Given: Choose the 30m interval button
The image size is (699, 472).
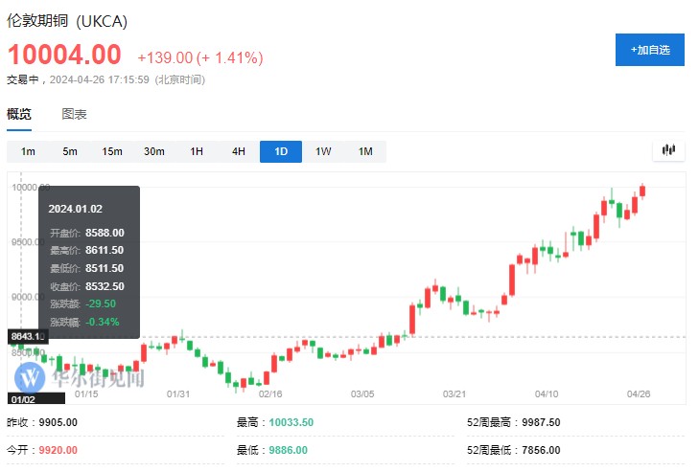Looking at the screenshot, I should 154,151.
